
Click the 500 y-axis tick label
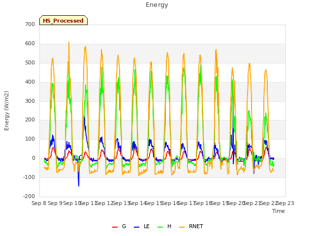[x=30, y=62]
